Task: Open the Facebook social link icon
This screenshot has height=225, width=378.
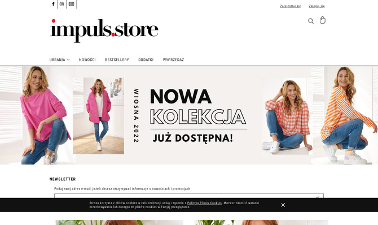Action: click(53, 4)
